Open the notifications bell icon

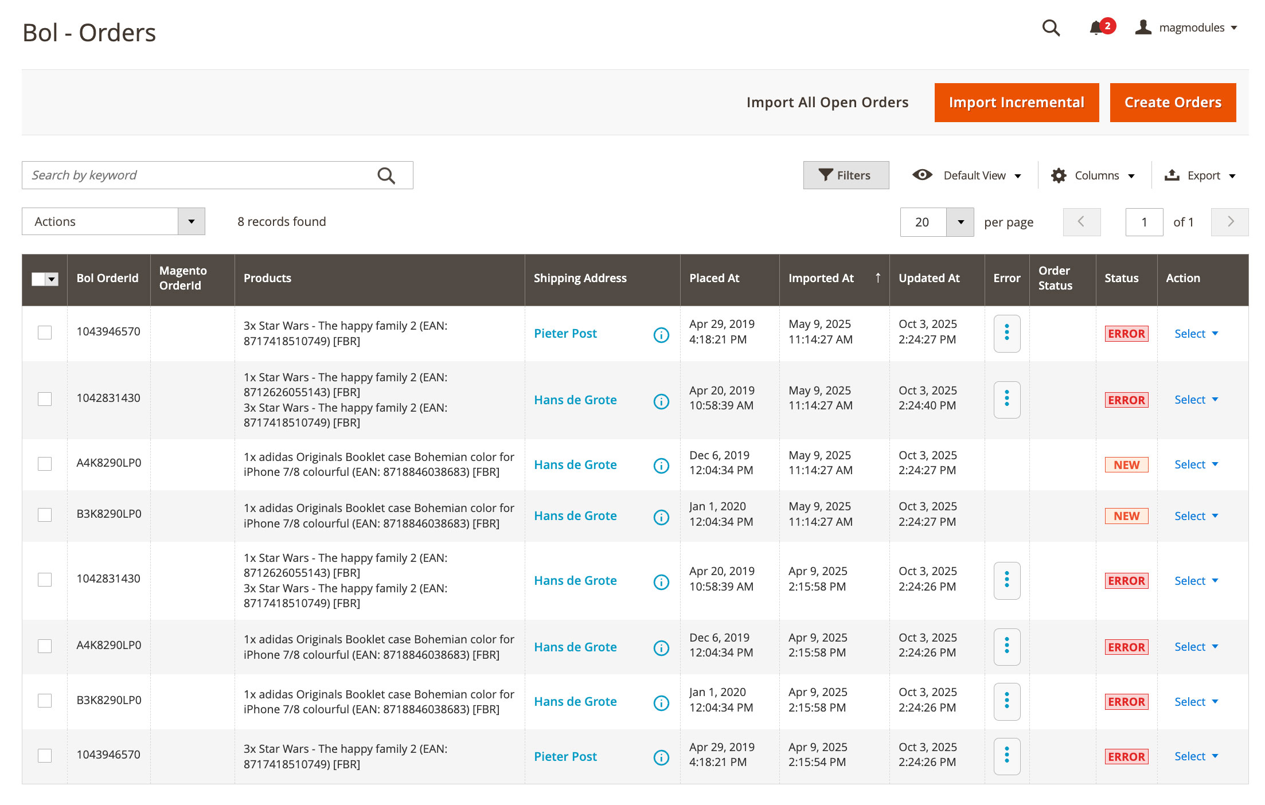point(1096,28)
